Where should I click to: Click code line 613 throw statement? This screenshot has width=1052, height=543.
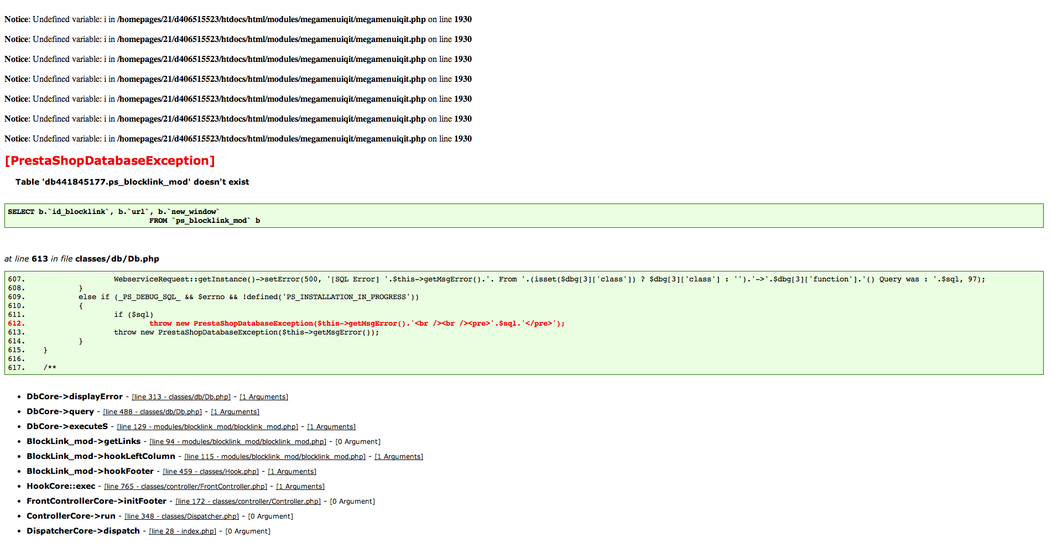pyautogui.click(x=194, y=332)
